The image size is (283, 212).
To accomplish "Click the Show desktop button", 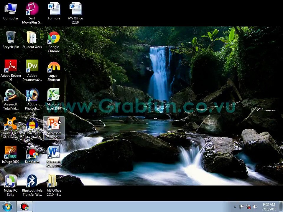I will click(281, 207).
